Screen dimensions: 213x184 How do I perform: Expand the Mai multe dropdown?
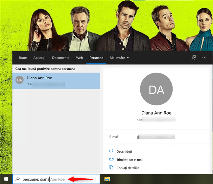coord(119,58)
